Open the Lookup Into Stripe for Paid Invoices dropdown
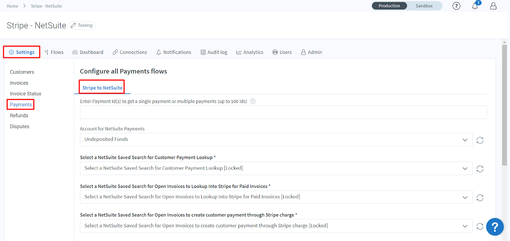The image size is (510, 241). coord(276,197)
